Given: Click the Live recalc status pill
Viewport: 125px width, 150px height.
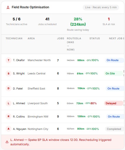Looking at the screenshot, I should [101, 7].
